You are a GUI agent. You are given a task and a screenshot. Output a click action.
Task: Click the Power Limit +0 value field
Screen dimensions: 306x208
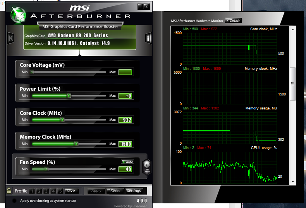coord(125,96)
